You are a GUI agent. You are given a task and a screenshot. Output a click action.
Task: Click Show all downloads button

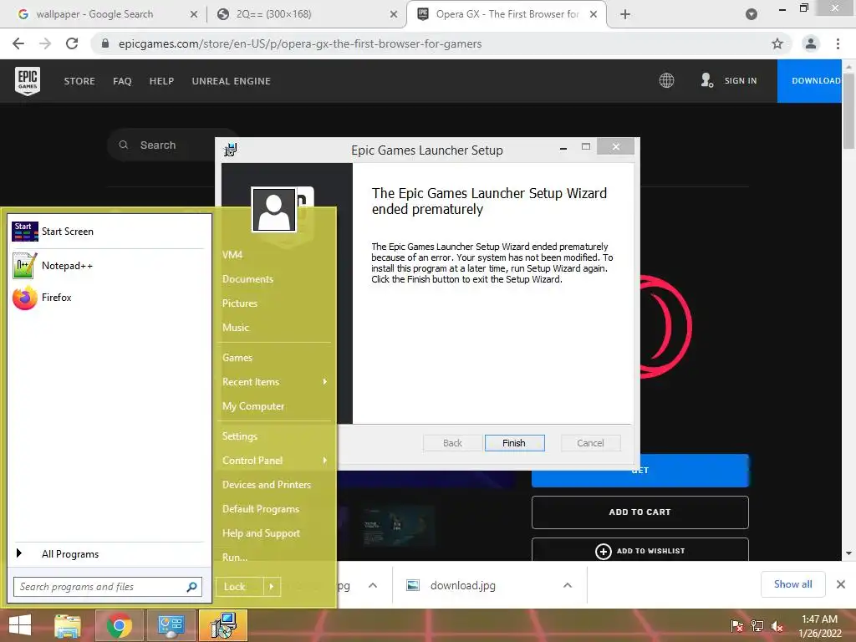point(792,584)
